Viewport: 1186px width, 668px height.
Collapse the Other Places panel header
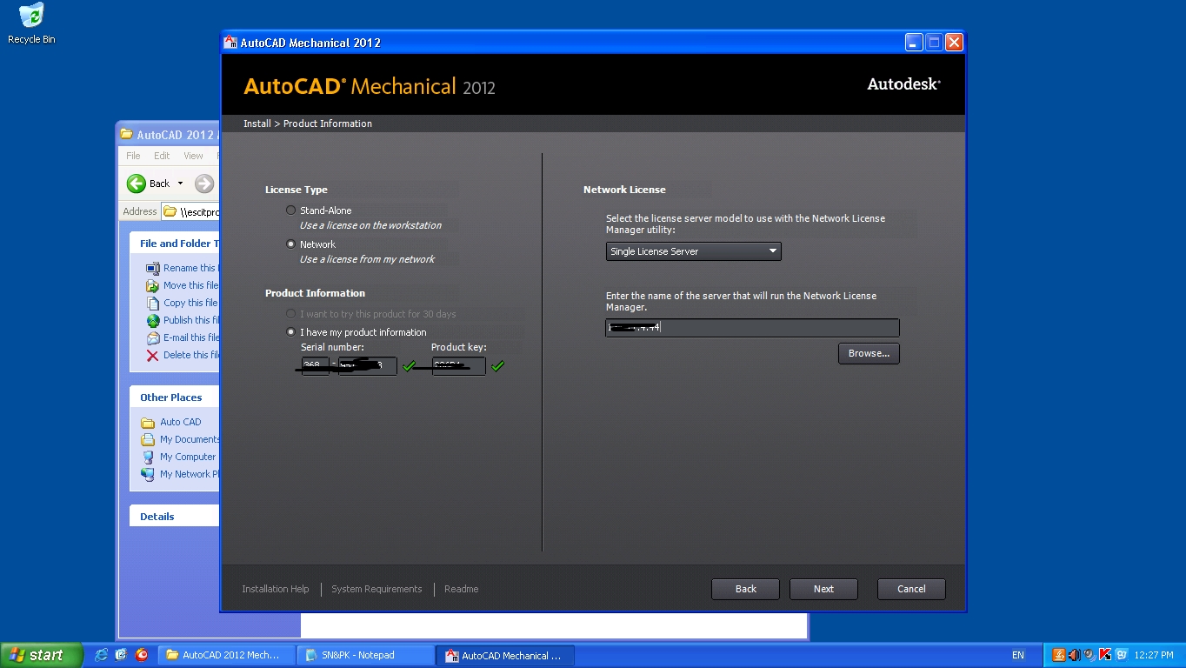(x=175, y=397)
